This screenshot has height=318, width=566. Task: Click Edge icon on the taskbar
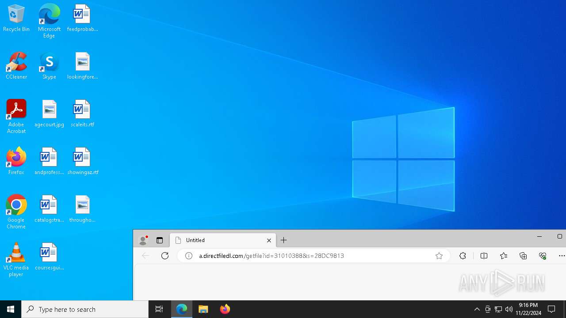tap(182, 309)
